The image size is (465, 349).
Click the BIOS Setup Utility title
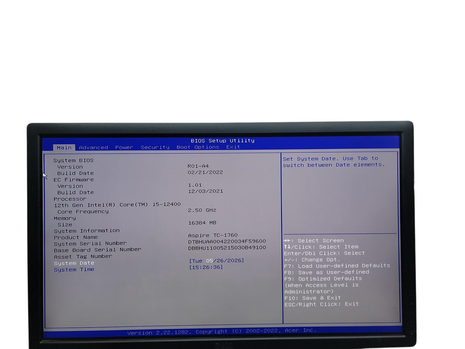tap(223, 141)
